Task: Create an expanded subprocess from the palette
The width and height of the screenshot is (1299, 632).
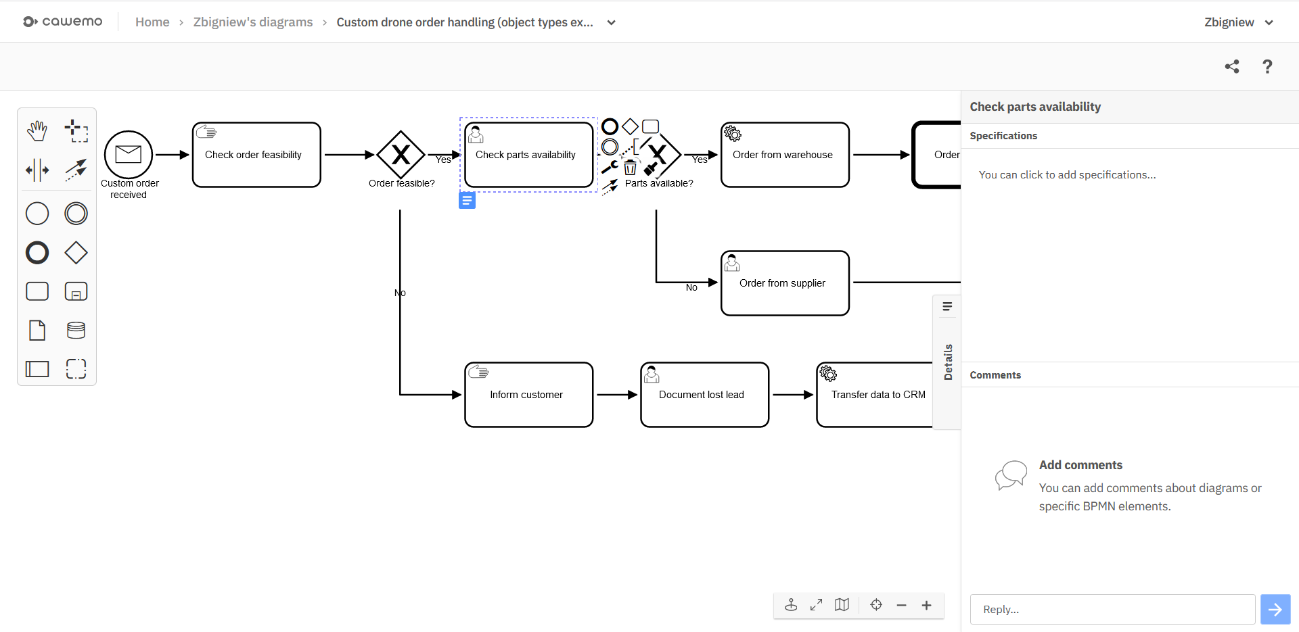Action: click(76, 291)
